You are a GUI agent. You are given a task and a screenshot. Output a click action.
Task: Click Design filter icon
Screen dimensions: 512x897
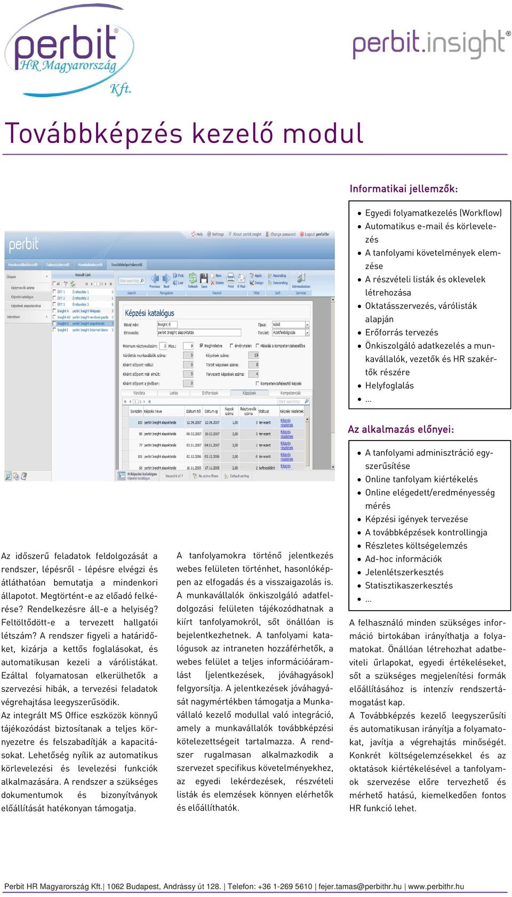(x=252, y=283)
